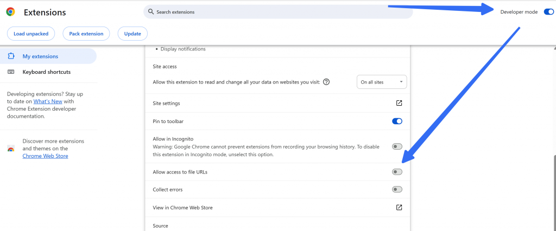Click the Pin to toolbar label
Viewport: 556px width, 231px height.
point(168,121)
